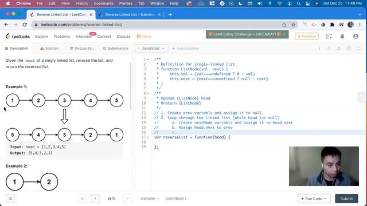This screenshot has width=367, height=206.
Task: Open the notifications bell
Action: tap(342, 37)
